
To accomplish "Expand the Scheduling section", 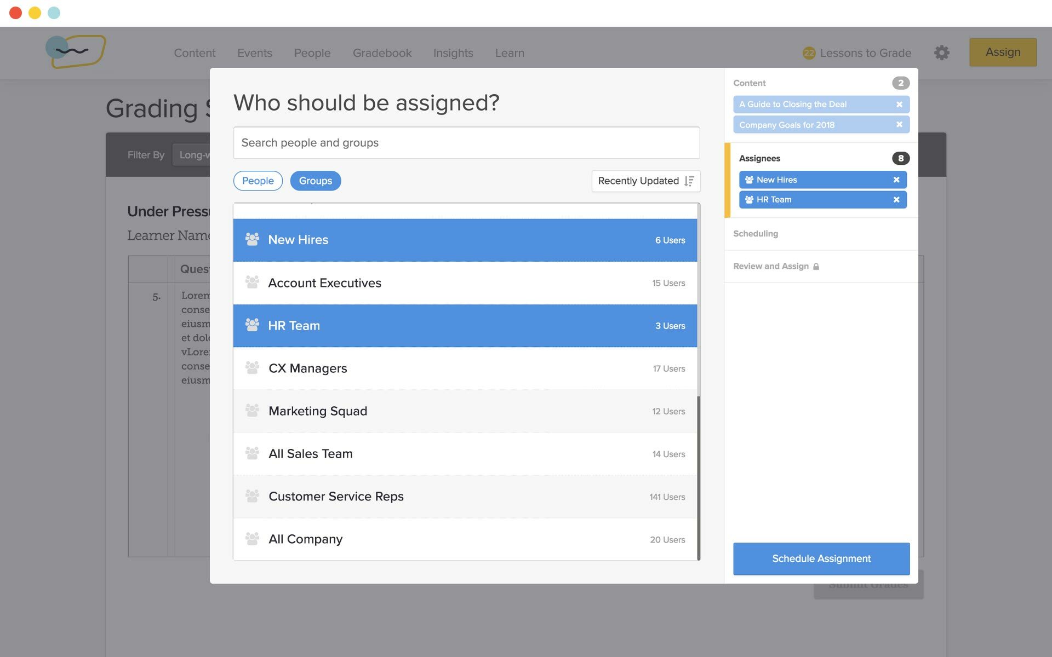I will click(x=756, y=233).
